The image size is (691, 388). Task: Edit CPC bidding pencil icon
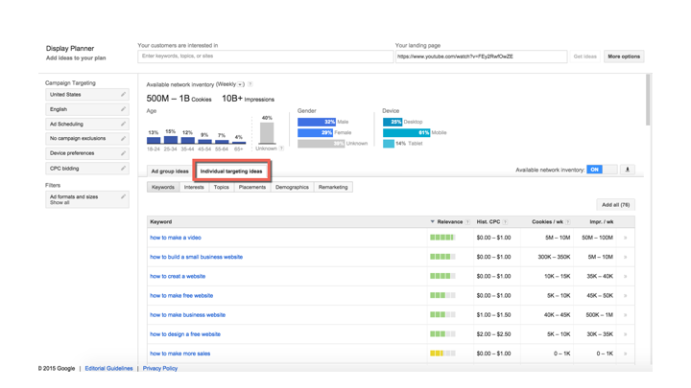(x=124, y=168)
